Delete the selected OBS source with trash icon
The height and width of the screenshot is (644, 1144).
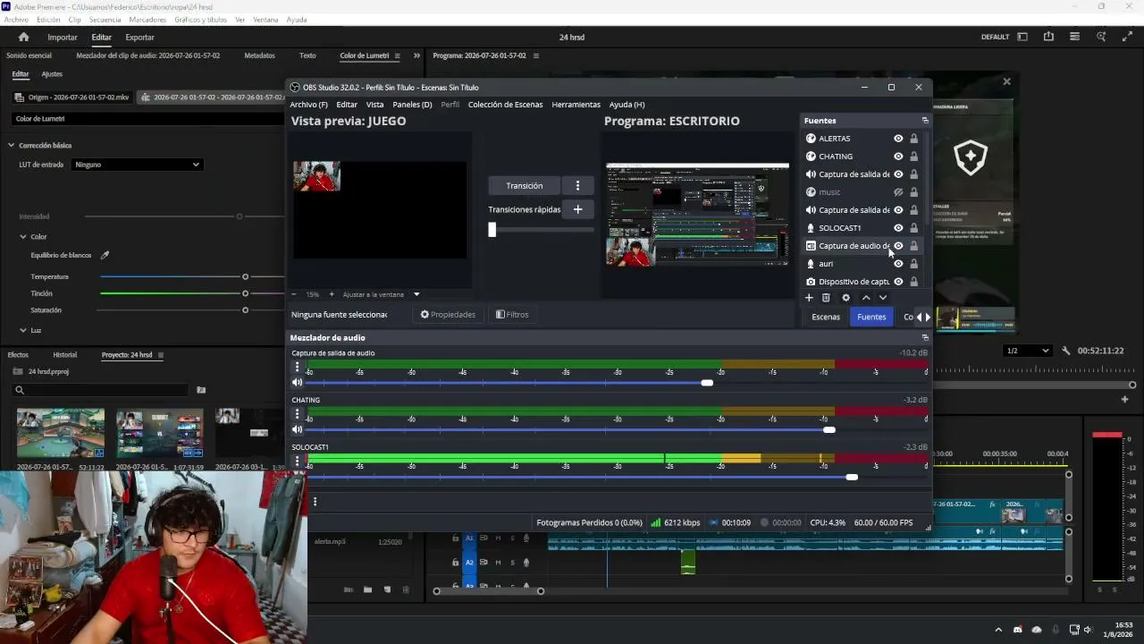[x=826, y=298]
